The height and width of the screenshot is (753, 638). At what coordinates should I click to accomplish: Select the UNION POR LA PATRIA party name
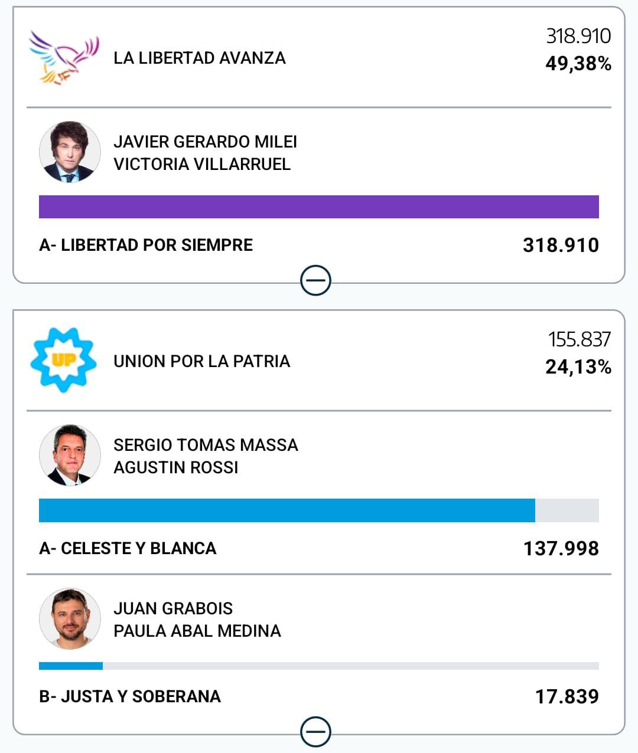click(x=202, y=361)
